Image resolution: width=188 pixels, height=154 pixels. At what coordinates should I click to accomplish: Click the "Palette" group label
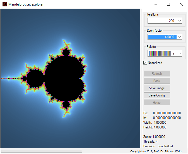pyautogui.click(x=151, y=47)
